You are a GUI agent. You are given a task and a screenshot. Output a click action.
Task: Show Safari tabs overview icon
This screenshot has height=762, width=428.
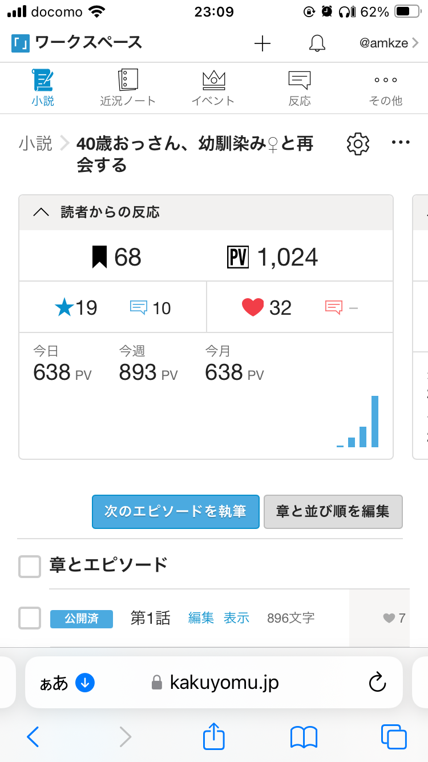[393, 736]
